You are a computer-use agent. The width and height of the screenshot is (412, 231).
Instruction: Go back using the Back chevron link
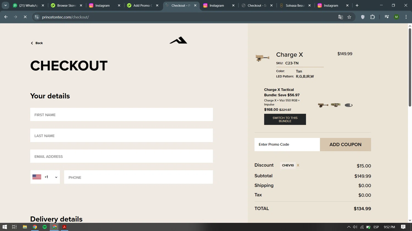coord(37,43)
